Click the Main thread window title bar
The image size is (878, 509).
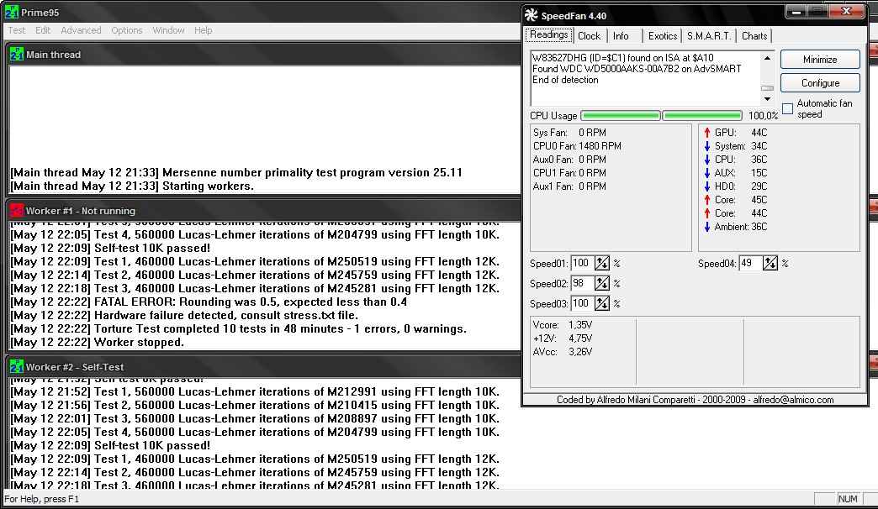coord(264,55)
